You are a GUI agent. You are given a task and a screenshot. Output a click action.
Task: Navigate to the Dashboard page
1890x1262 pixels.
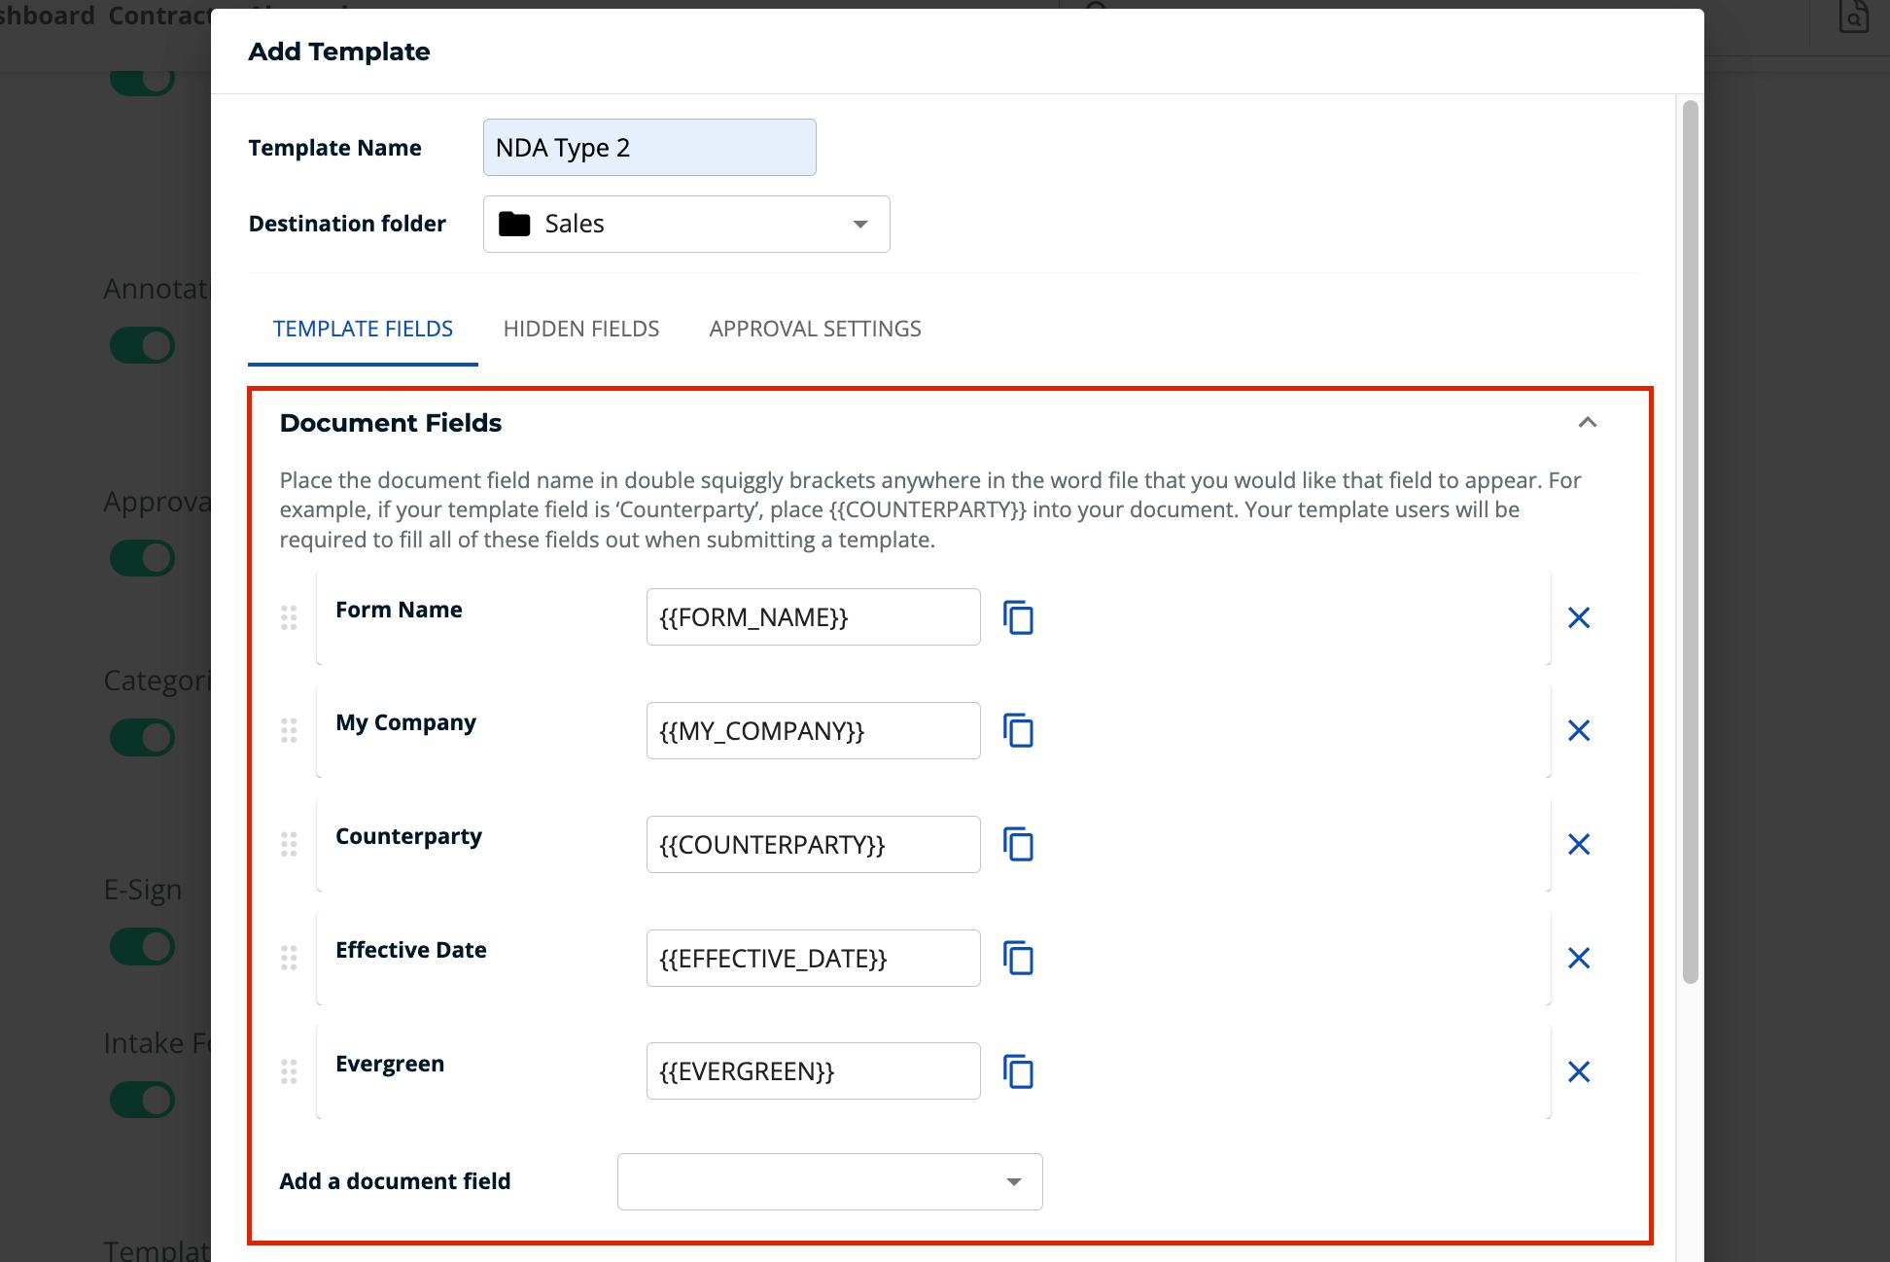pos(46,16)
